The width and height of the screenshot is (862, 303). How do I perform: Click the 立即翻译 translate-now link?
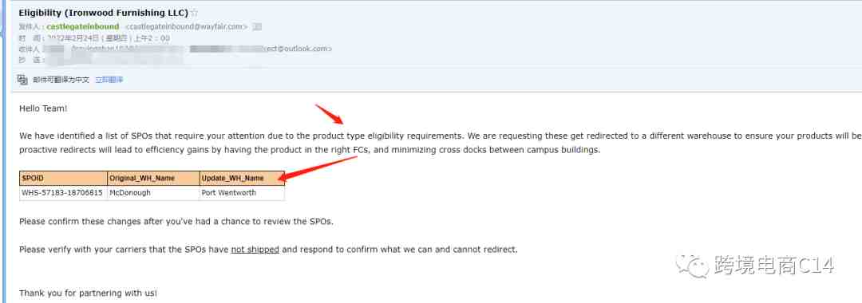pyautogui.click(x=109, y=80)
